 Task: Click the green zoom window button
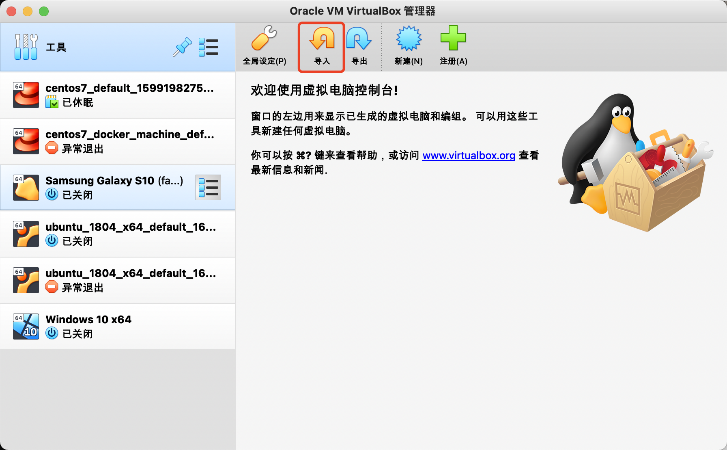(44, 11)
